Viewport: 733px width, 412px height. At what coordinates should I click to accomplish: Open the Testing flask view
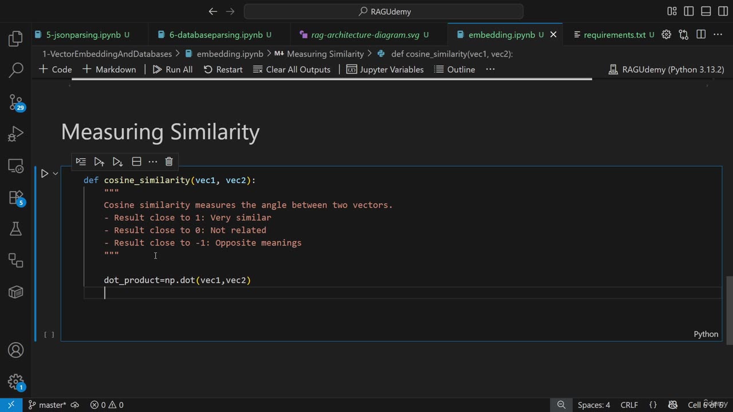15,229
